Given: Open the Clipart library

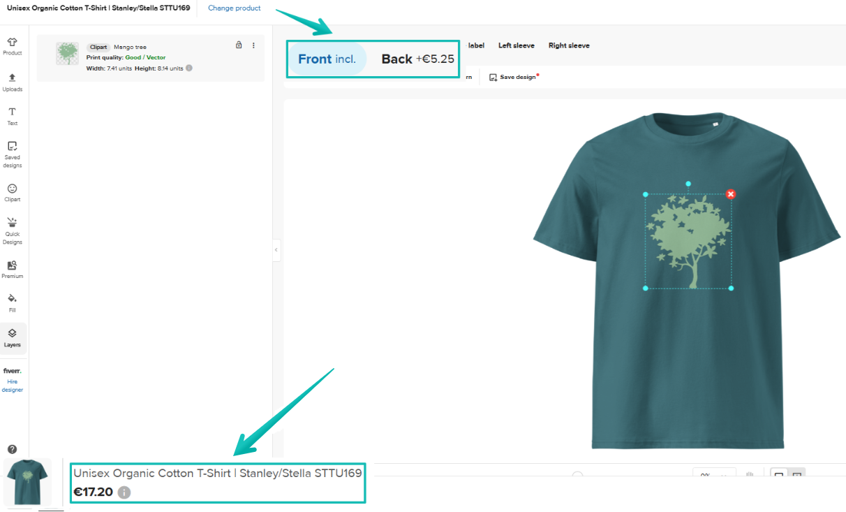Looking at the screenshot, I should (13, 192).
